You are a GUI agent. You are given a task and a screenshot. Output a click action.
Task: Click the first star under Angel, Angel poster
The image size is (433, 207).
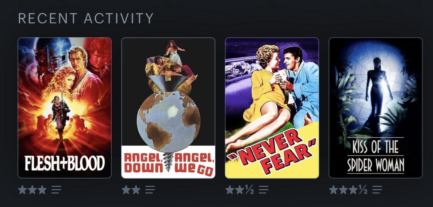pyautogui.click(x=126, y=189)
